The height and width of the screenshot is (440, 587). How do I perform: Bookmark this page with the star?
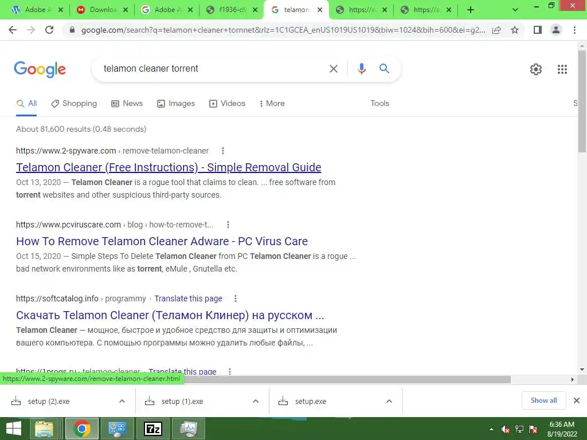point(515,30)
